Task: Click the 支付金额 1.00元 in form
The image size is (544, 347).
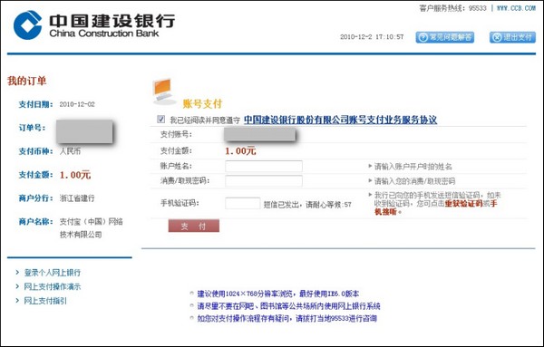Action: click(x=241, y=151)
